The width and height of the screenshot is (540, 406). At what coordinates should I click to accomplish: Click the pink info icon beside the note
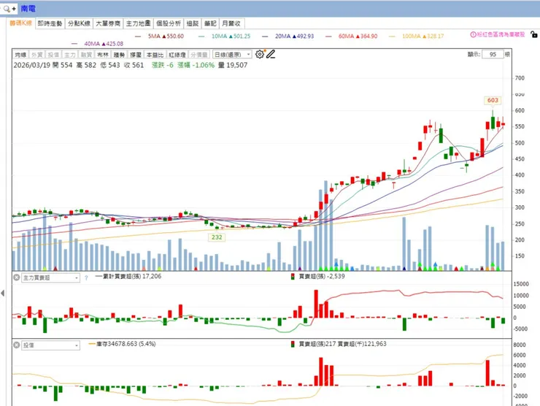pyautogui.click(x=473, y=34)
